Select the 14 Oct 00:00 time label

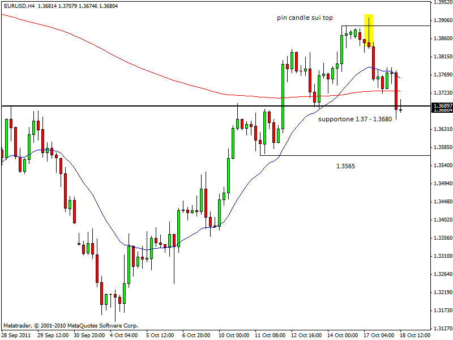click(344, 335)
